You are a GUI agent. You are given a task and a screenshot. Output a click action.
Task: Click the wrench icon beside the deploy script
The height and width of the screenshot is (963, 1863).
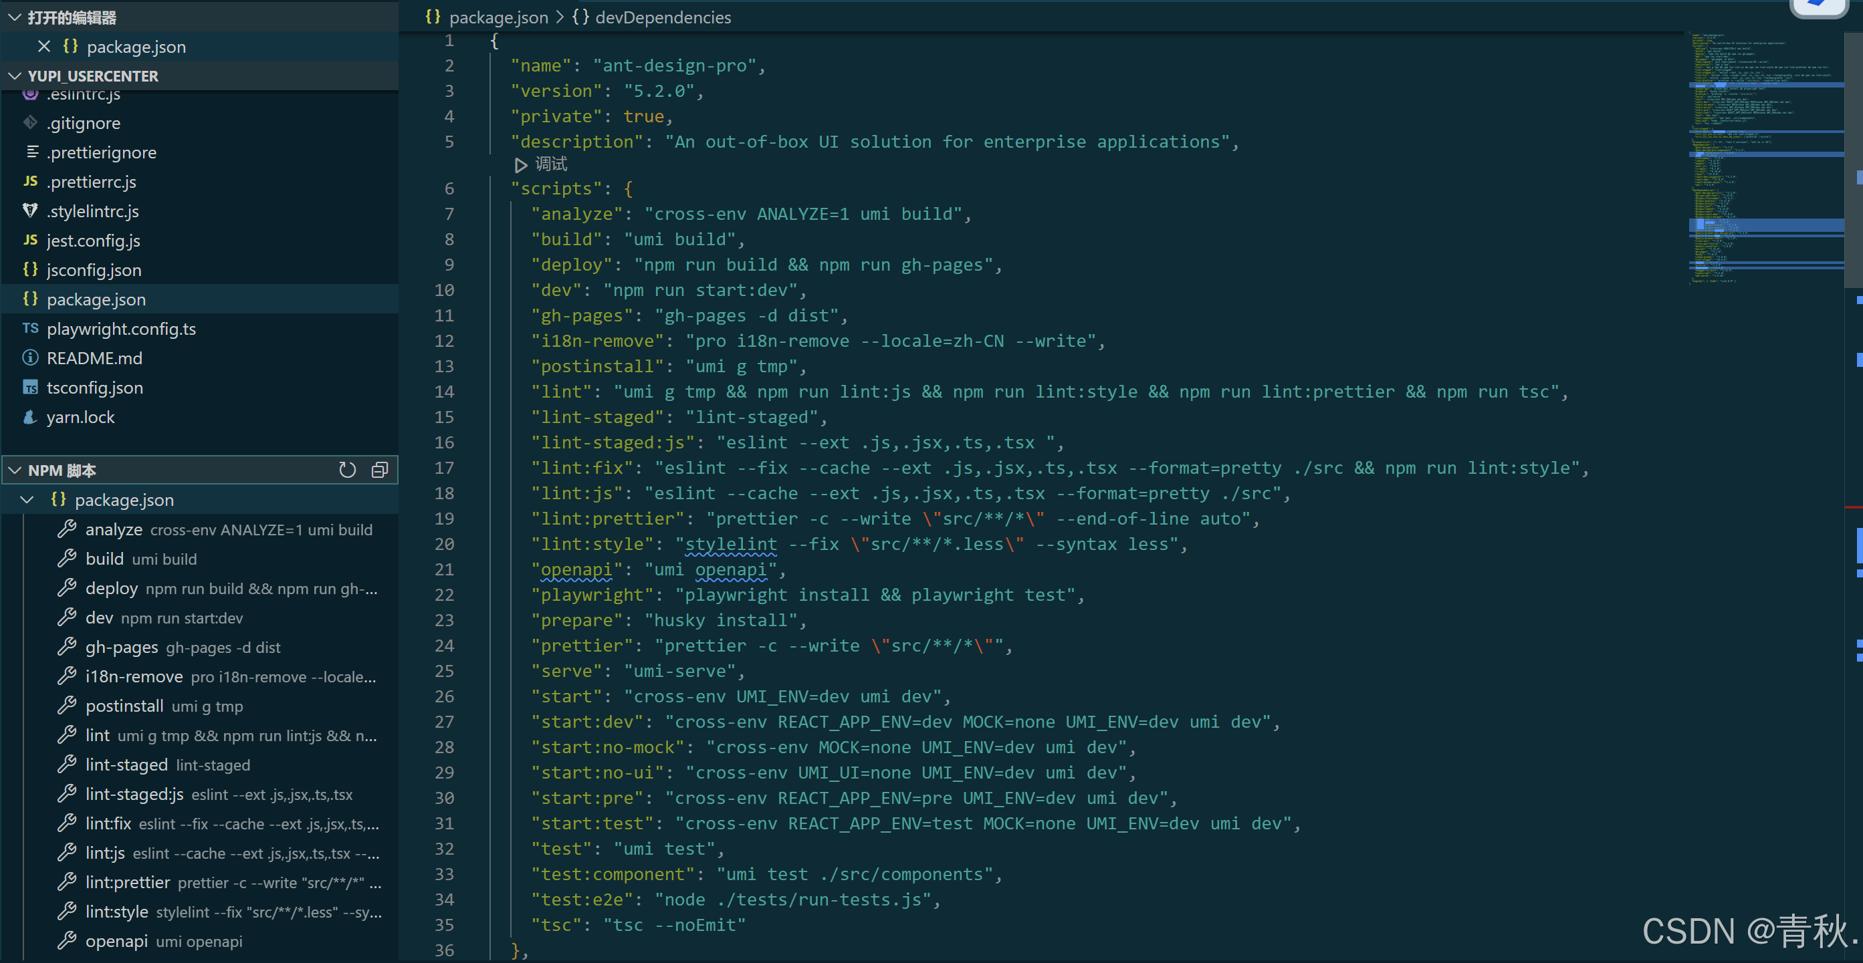tap(67, 588)
